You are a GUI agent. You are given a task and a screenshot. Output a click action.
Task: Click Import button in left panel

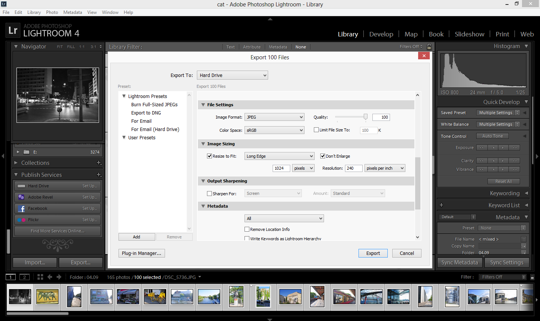(35, 262)
